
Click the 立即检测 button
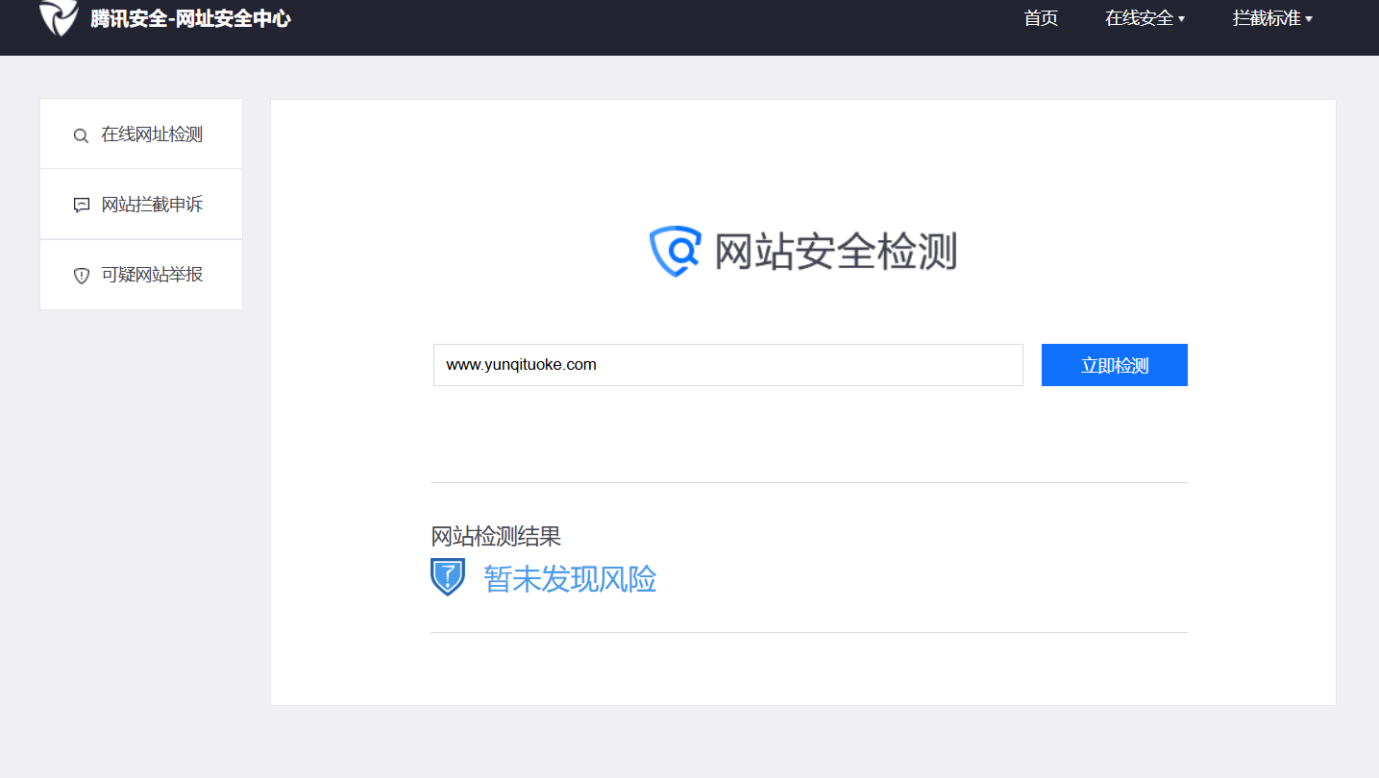(1115, 365)
